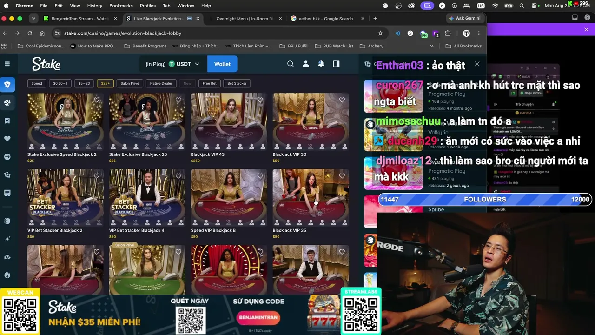This screenshot has height=335, width=595.
Task: Expand the USDT currency dropdown
Action: pos(184,64)
